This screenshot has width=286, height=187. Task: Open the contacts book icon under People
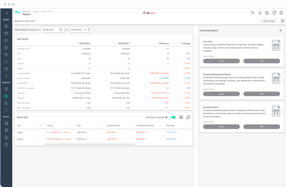[x=6, y=123]
